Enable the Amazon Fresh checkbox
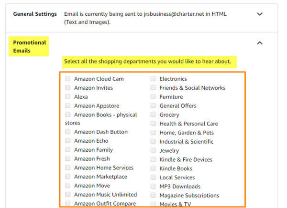The height and width of the screenshot is (208, 287). pyautogui.click(x=68, y=158)
